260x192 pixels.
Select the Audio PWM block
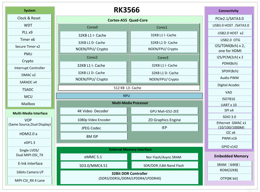[230, 78]
